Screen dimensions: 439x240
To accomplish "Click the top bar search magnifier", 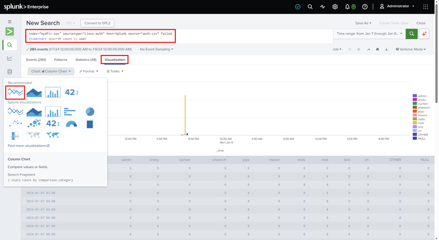I will click(x=310, y=7).
